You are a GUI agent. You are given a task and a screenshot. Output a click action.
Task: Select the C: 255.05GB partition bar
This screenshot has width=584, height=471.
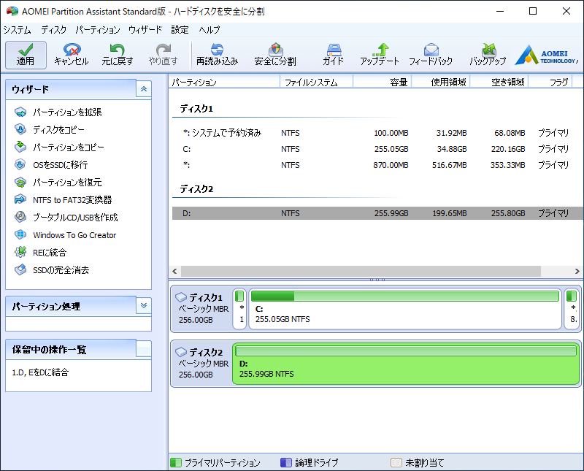tap(405, 309)
